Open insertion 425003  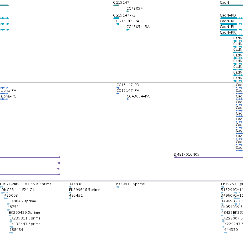tap(11, 196)
